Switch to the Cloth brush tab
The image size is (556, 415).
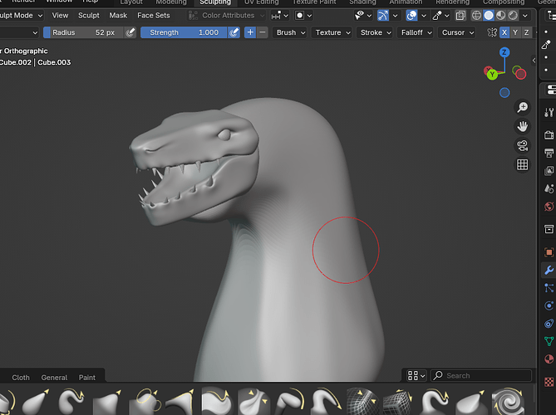(x=21, y=378)
